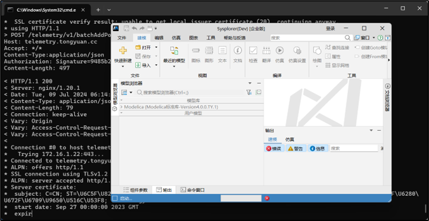Select the 图标 view icon
Viewport: 429px width, 221px height.
pyautogui.click(x=196, y=50)
